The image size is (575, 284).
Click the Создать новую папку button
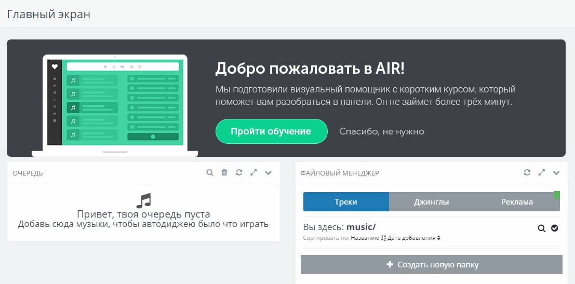click(x=432, y=265)
